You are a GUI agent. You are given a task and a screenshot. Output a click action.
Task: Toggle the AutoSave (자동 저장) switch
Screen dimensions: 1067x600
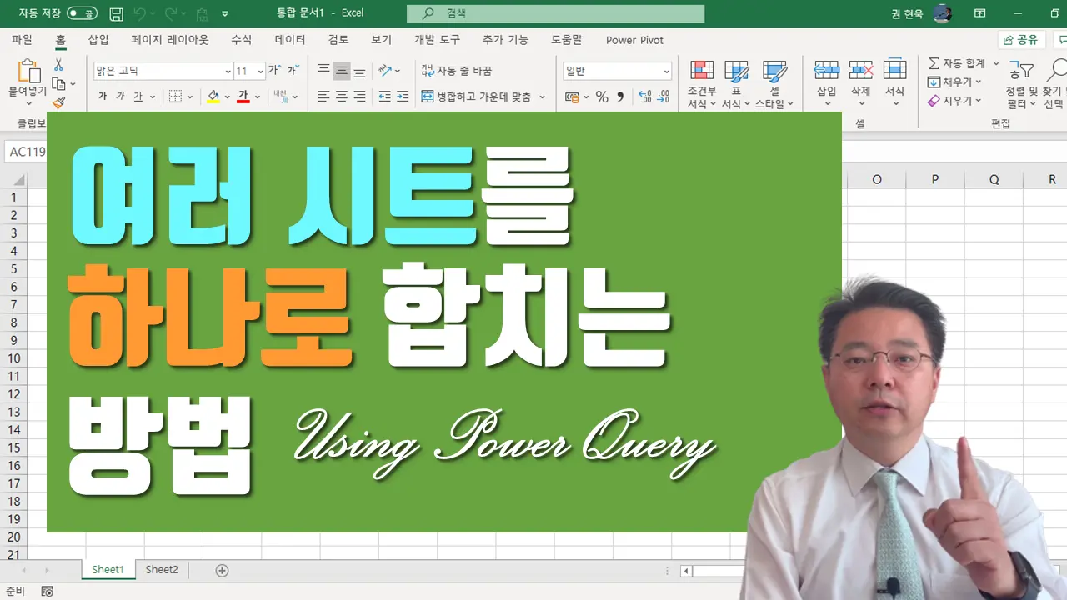coord(81,13)
